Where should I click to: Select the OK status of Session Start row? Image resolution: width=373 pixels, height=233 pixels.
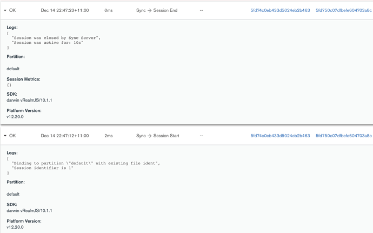tap(12, 136)
